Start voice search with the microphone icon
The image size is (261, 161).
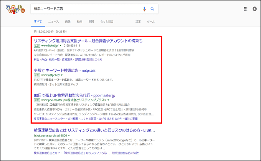click(x=144, y=9)
